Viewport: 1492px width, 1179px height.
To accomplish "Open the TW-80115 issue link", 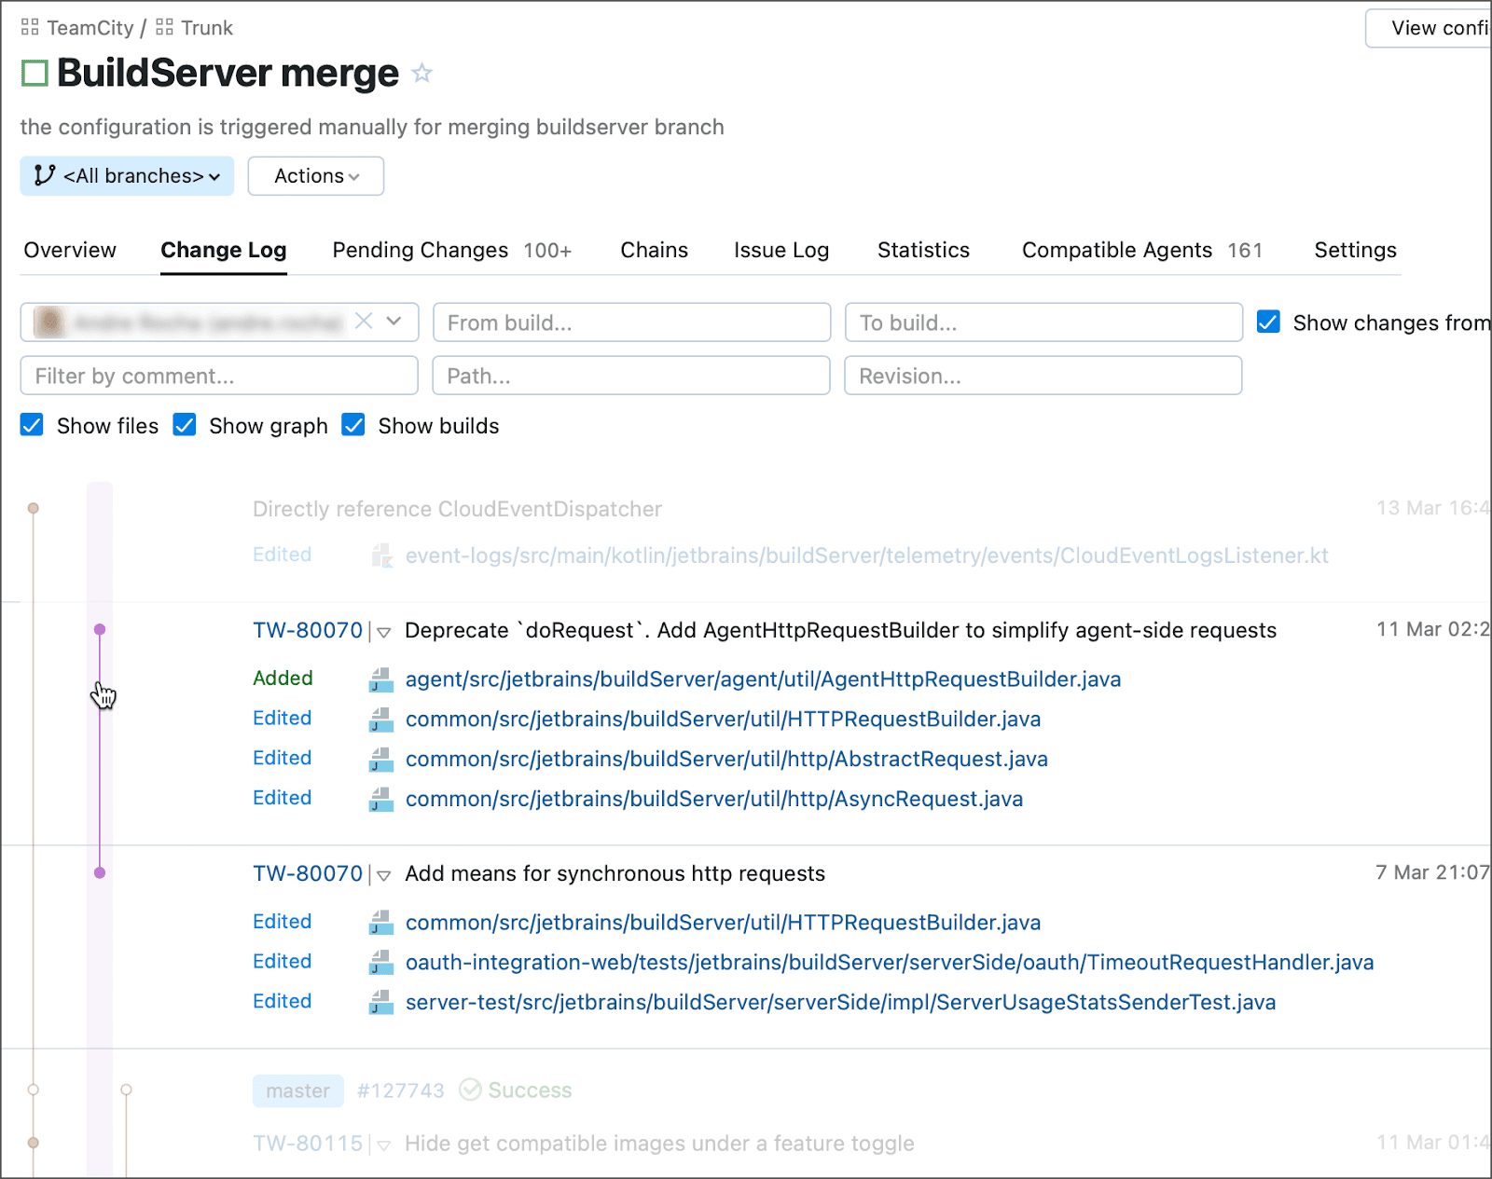I will click(308, 1144).
